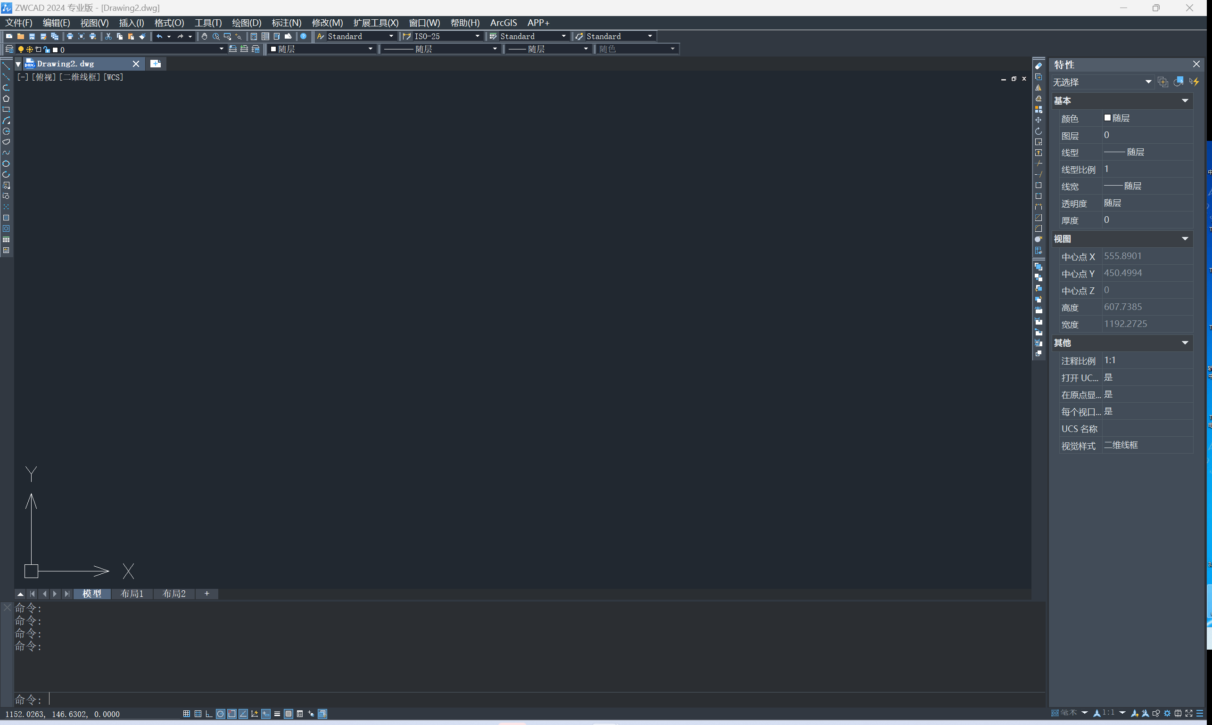Image resolution: width=1212 pixels, height=725 pixels.
Task: Toggle lineweight display in status bar
Action: point(277,714)
